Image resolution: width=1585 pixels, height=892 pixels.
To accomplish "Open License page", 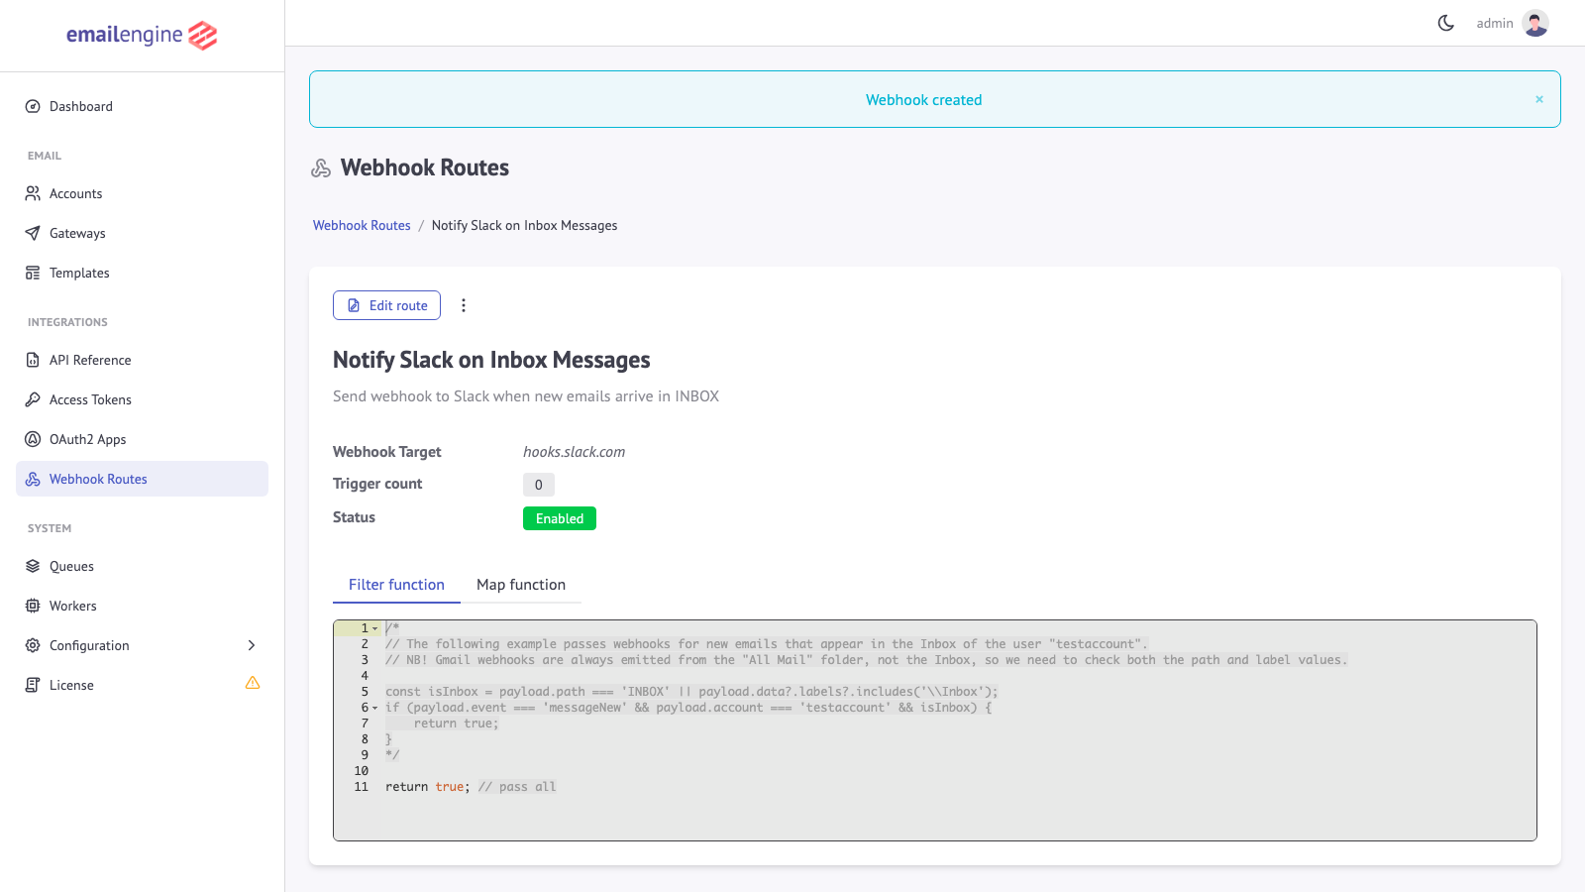I will pyautogui.click(x=142, y=685).
